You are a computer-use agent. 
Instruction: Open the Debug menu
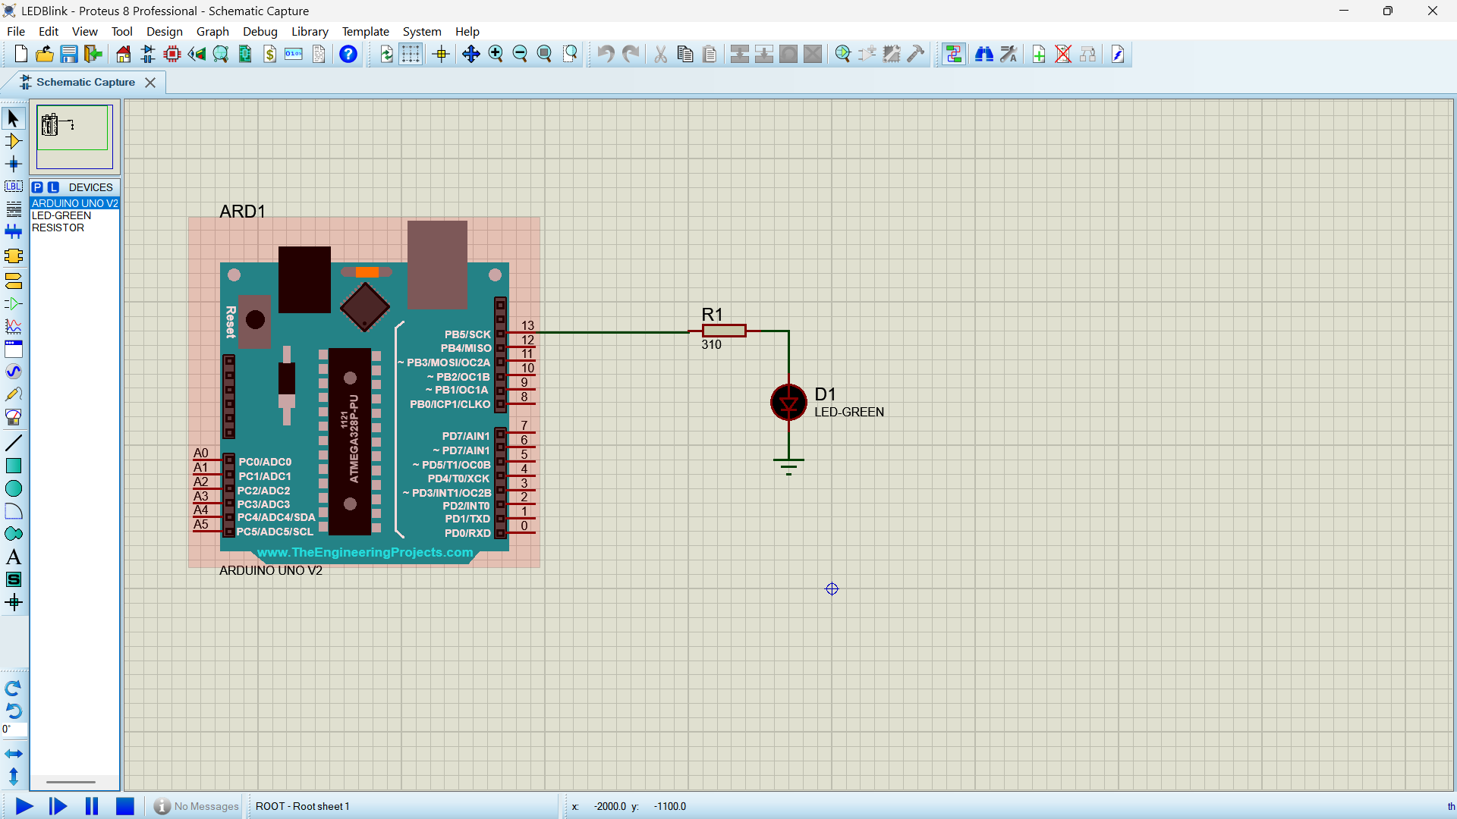click(x=260, y=31)
